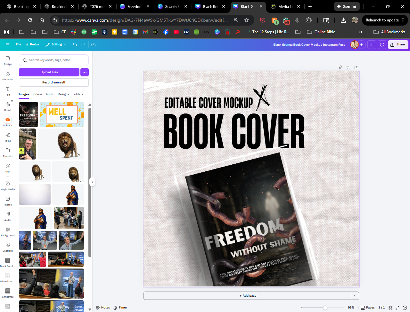Screen dimensions: 410x312
Task: Toggle the Pages thumbnail view
Action: pyautogui.click(x=367, y=308)
